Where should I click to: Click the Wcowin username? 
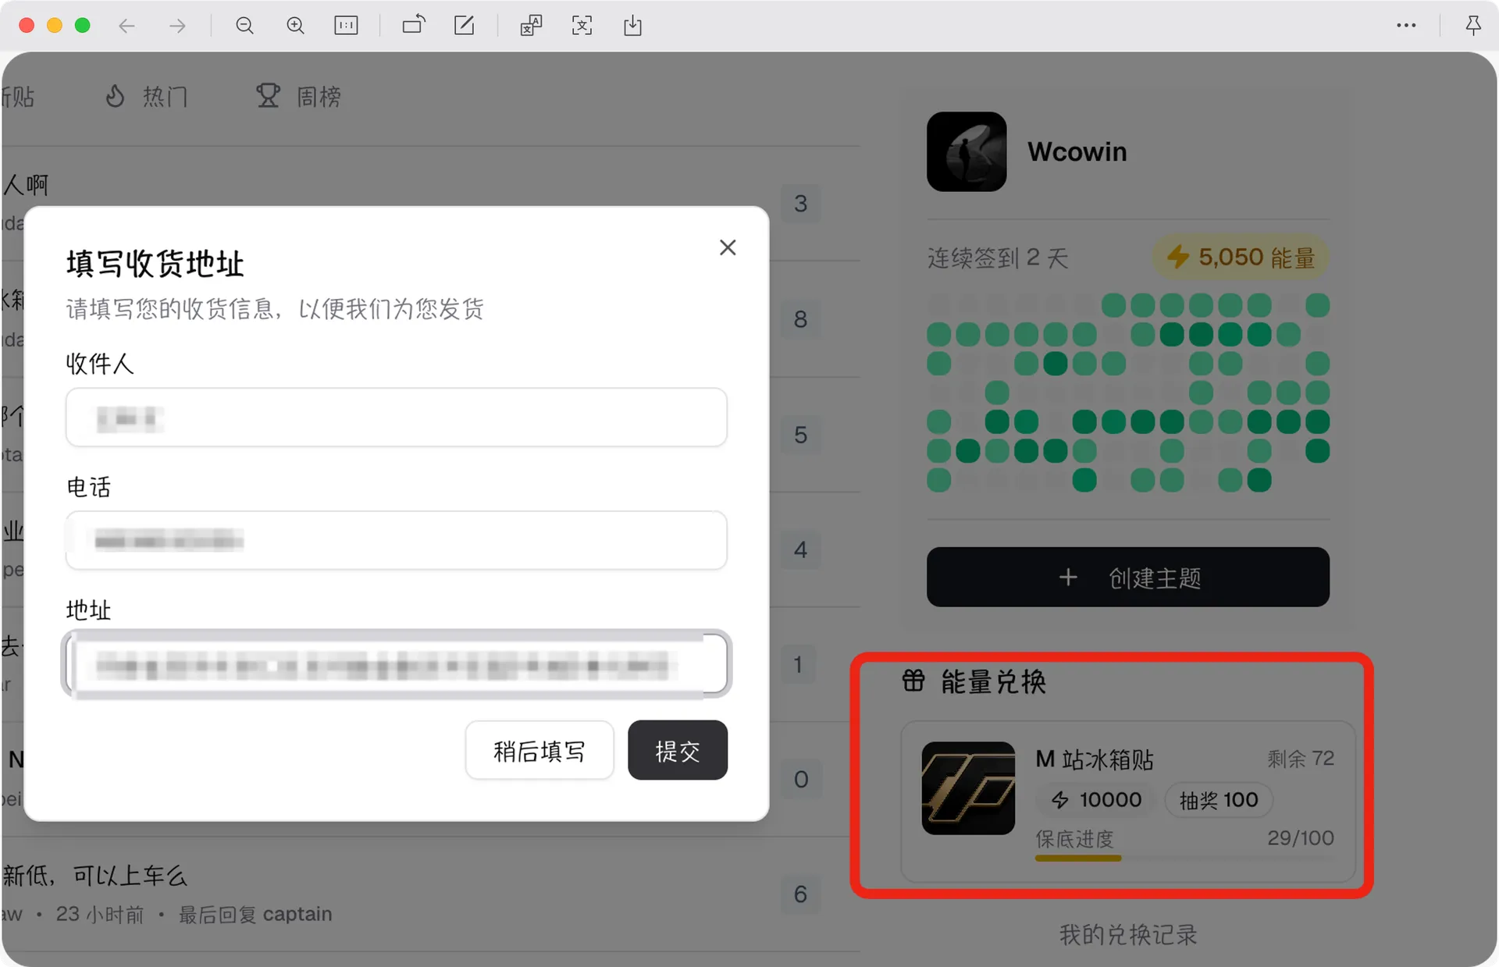(x=1077, y=151)
